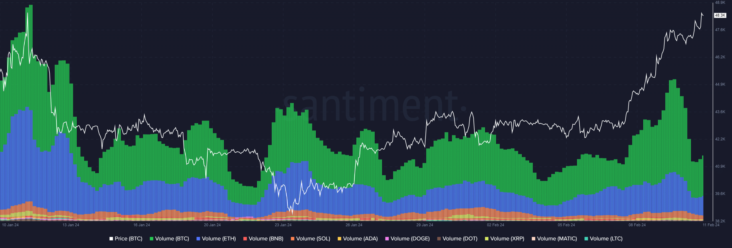Toggle the Volume (DOGE) legend entry
Screen dimensions: 732x248
[x=407, y=239]
